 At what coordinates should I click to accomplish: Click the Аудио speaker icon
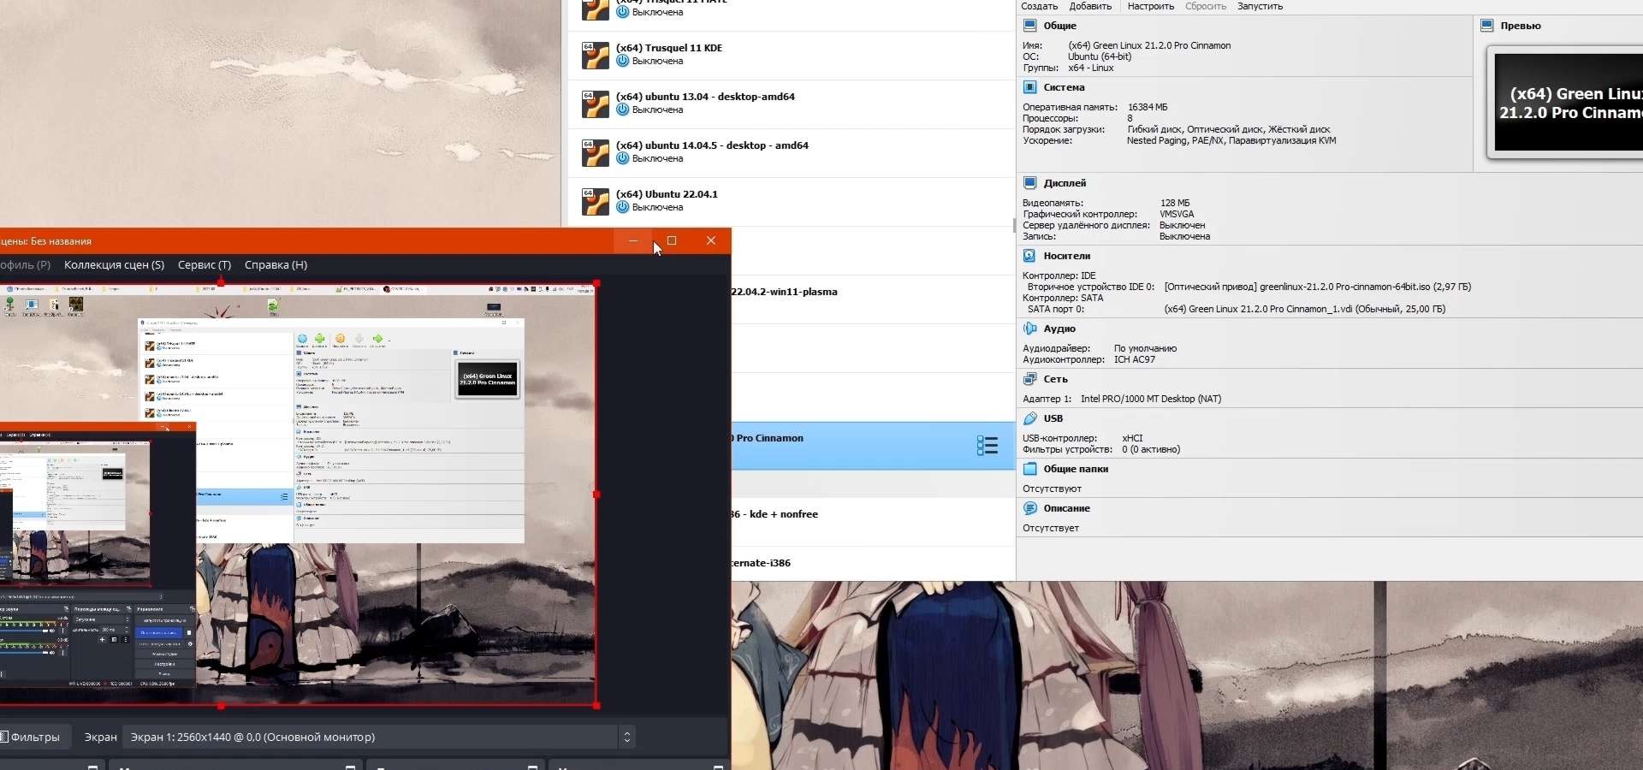1030,329
